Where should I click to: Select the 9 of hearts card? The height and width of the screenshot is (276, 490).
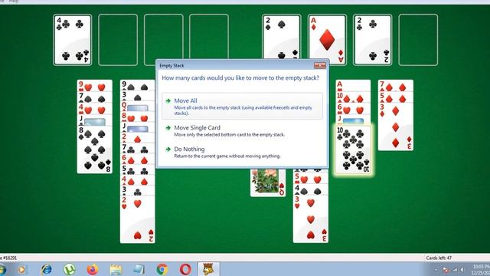(x=95, y=85)
